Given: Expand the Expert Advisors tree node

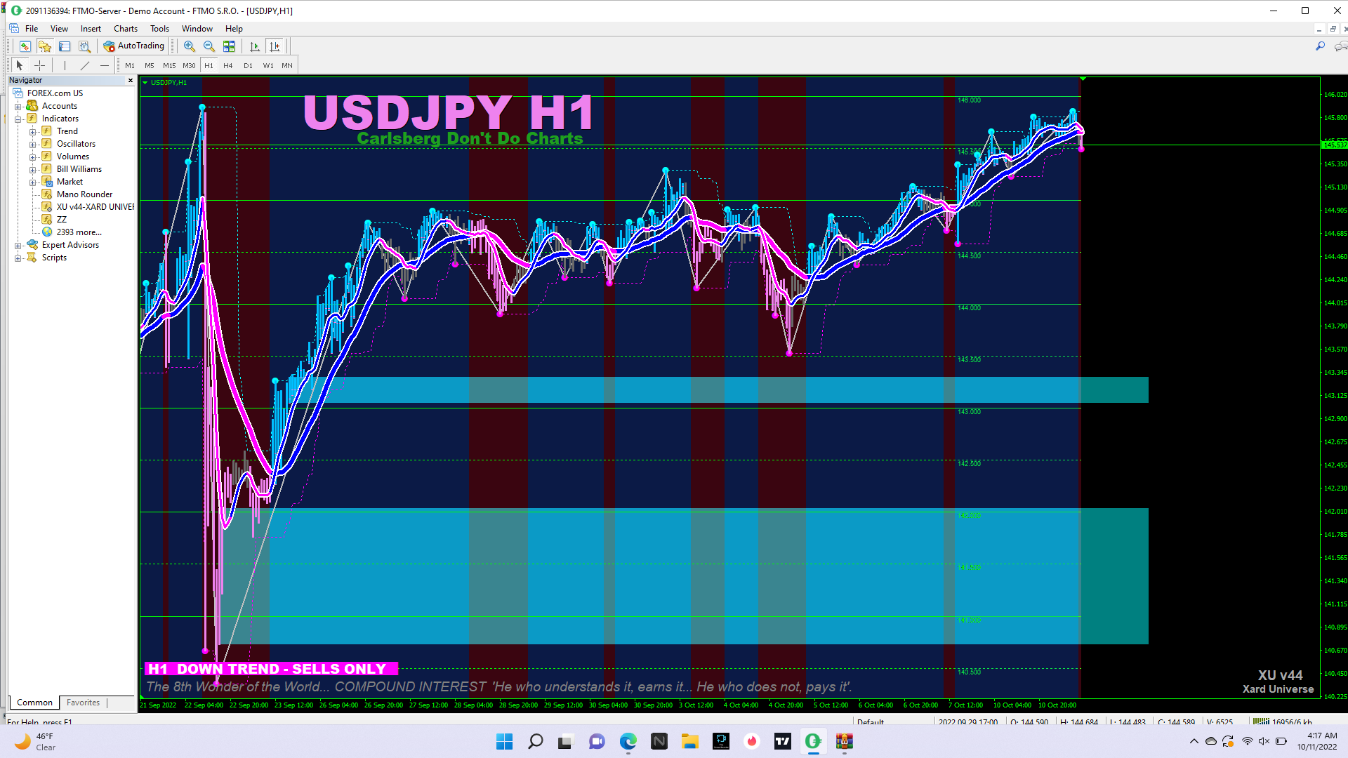Looking at the screenshot, I should tap(18, 245).
